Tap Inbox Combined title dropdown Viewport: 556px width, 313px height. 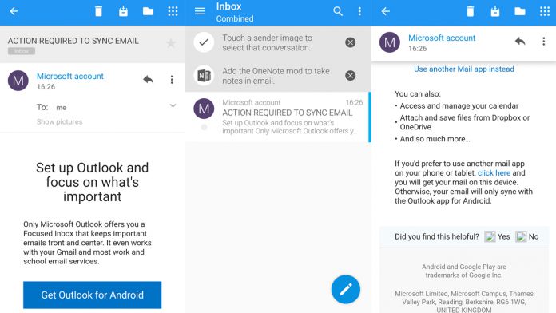[235, 12]
